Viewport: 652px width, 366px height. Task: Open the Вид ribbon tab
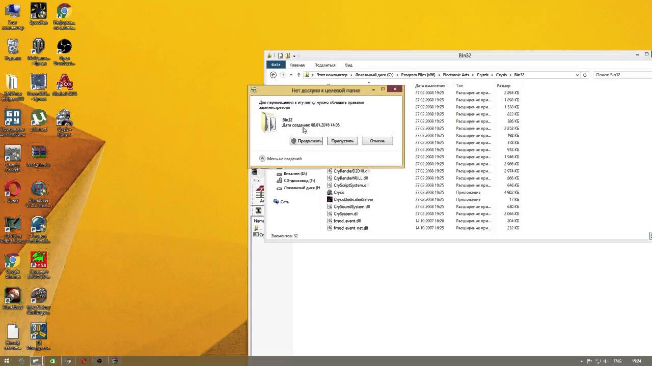click(x=349, y=65)
